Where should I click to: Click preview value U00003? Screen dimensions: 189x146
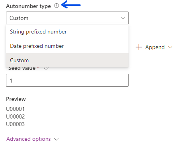click(16, 124)
